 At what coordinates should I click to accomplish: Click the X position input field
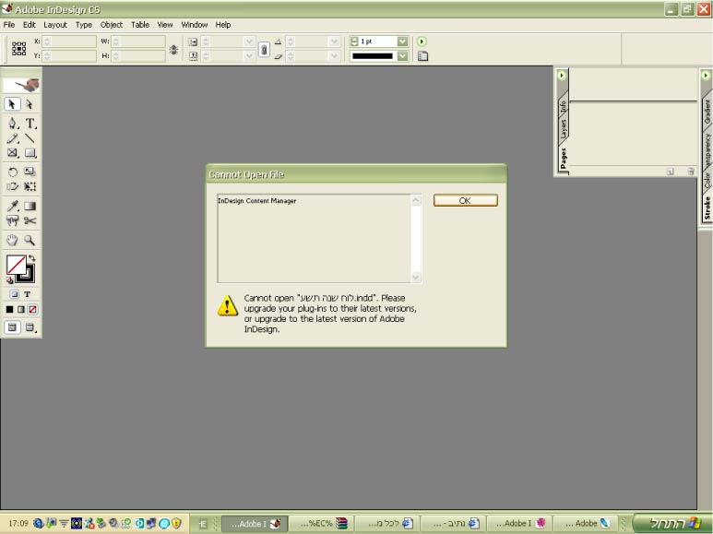click(69, 42)
